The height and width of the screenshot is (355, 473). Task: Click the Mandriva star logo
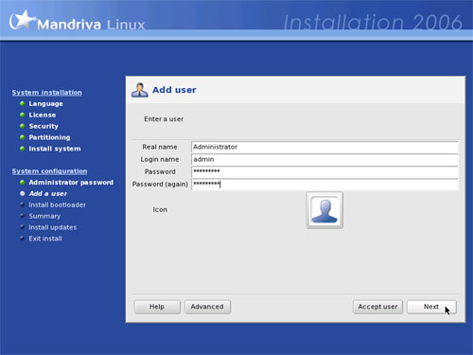coord(21,20)
